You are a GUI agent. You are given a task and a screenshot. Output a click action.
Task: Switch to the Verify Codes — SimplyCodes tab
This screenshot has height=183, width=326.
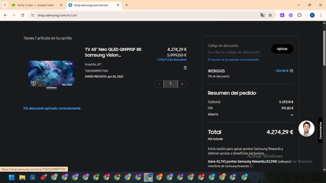(x=35, y=5)
